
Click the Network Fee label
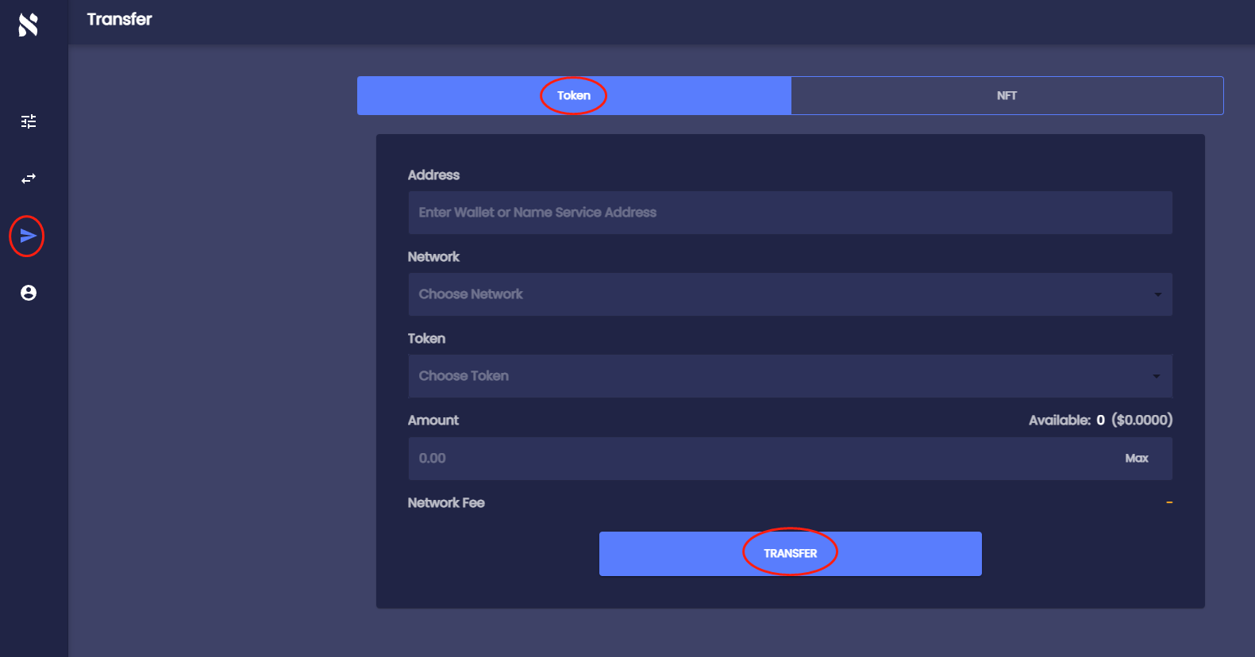(x=445, y=503)
